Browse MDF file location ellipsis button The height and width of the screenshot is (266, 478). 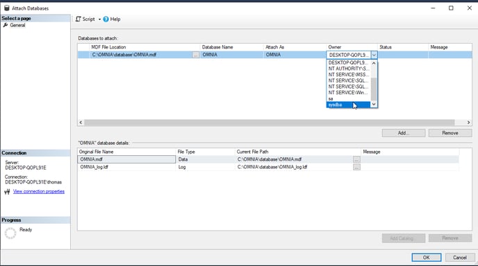(x=196, y=55)
